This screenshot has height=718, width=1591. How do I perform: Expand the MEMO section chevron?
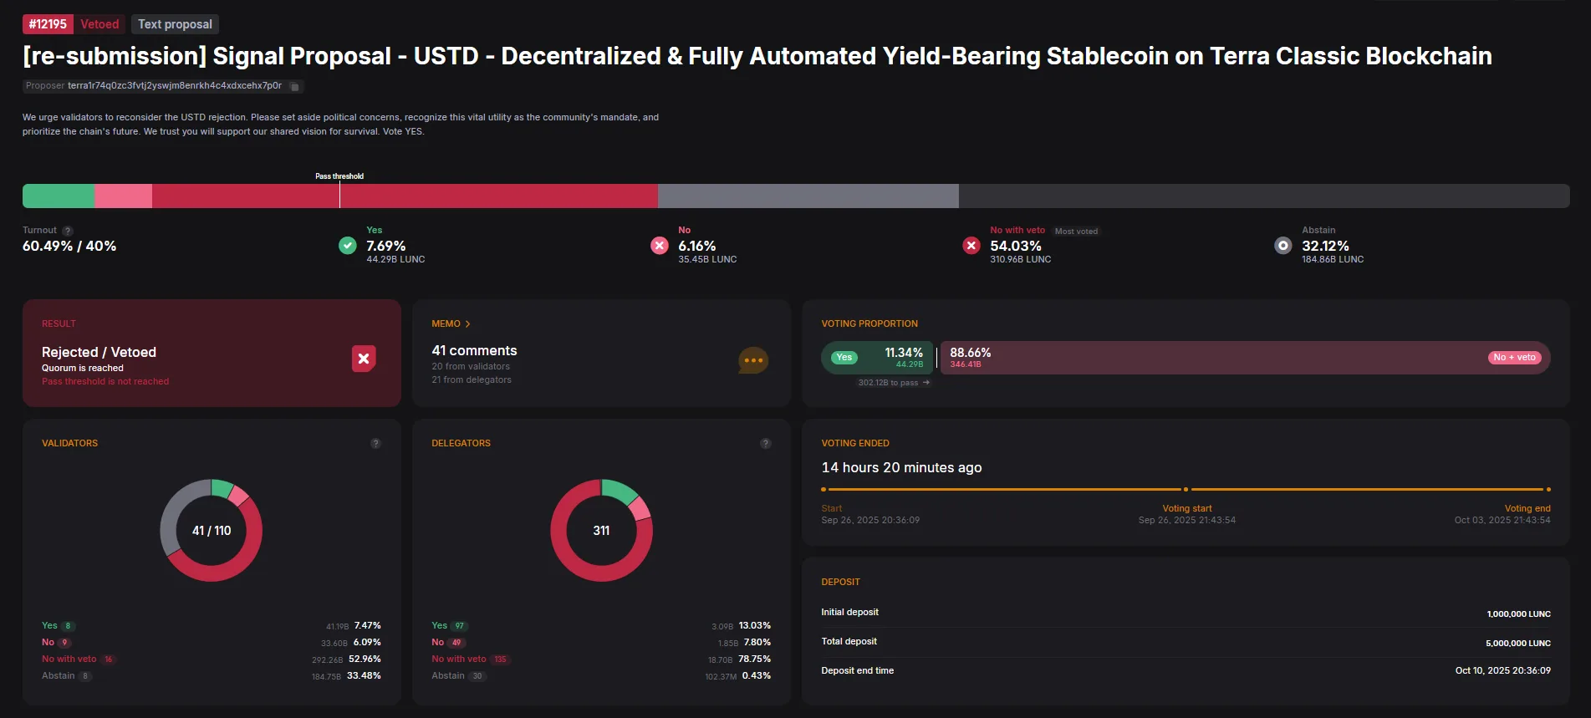tap(467, 324)
